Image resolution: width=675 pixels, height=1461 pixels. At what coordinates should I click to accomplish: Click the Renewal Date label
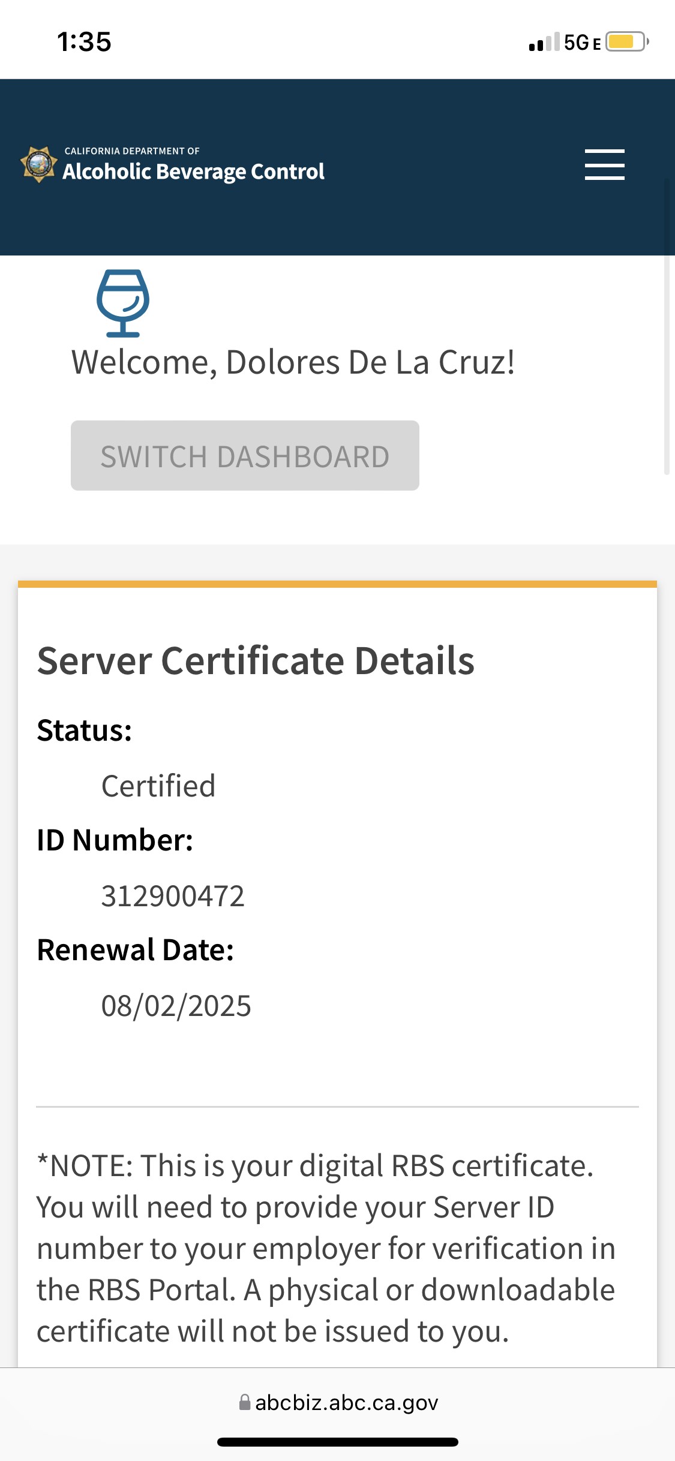pos(136,950)
